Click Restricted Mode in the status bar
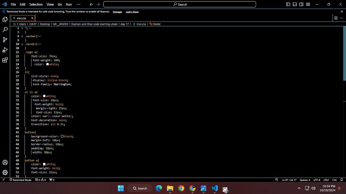346x194 pixels. (x=20, y=180)
